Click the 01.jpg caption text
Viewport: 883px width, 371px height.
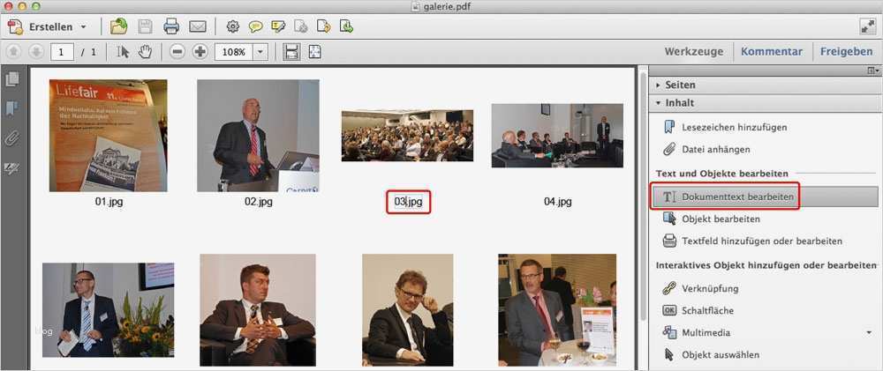click(x=108, y=202)
